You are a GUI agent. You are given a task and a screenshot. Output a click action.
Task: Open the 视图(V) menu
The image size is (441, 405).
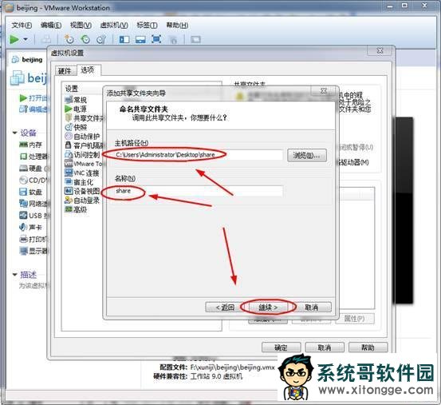coord(81,25)
